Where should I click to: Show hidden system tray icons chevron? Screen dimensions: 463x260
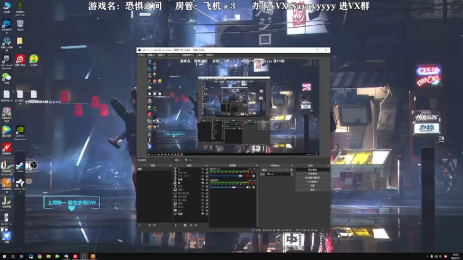pos(427,257)
